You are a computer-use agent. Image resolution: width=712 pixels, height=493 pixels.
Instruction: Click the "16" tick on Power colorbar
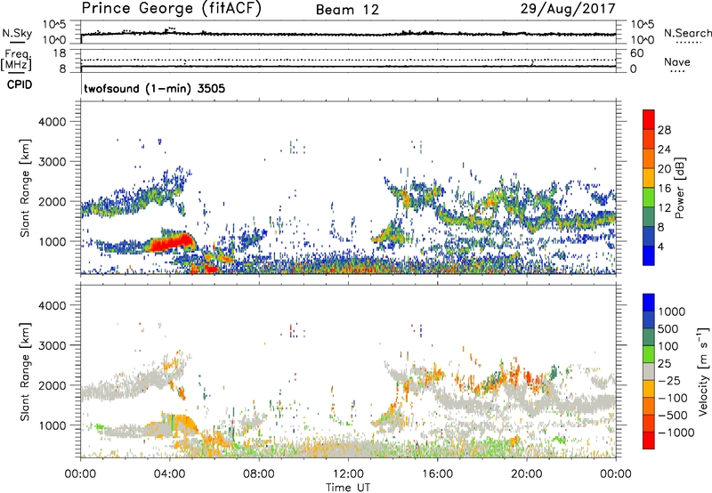point(664,189)
